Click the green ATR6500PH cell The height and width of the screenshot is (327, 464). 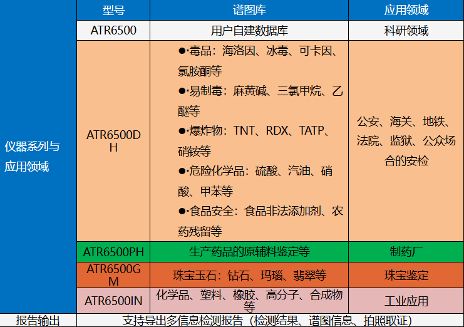(113, 252)
